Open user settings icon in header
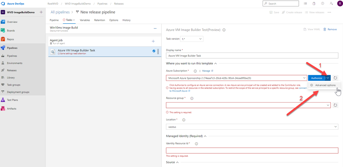343x167 pixels. pyautogui.click(x=331, y=4)
